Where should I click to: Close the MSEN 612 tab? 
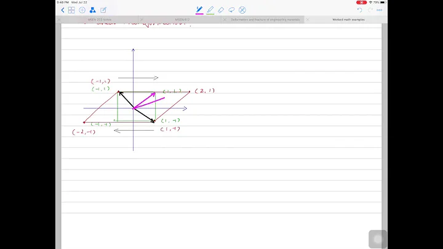142,20
